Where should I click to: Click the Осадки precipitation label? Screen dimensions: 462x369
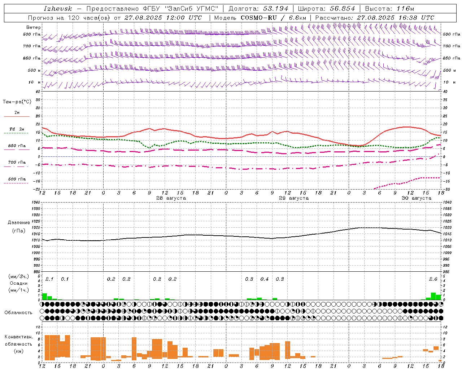(19, 283)
